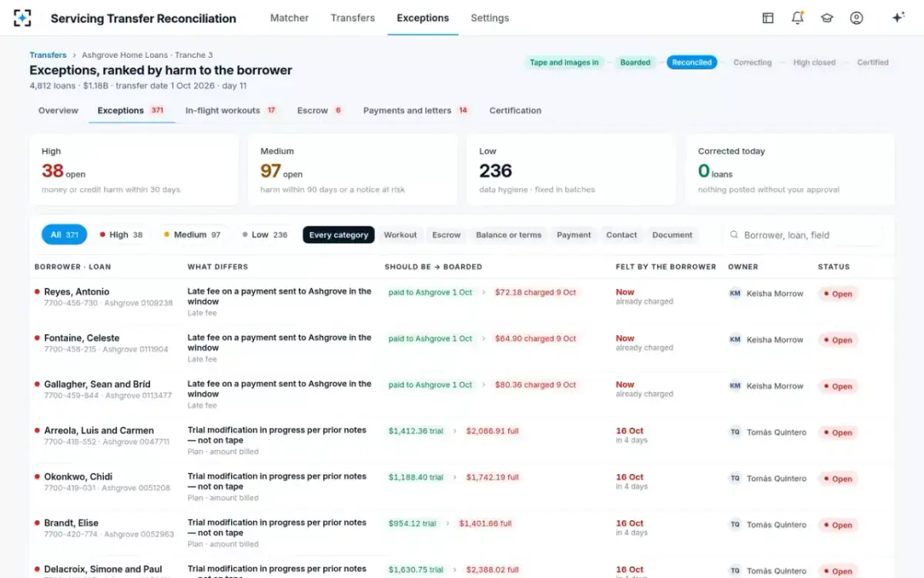This screenshot has height=578, width=924.
Task: Toggle the Workout category chip
Action: pyautogui.click(x=400, y=235)
